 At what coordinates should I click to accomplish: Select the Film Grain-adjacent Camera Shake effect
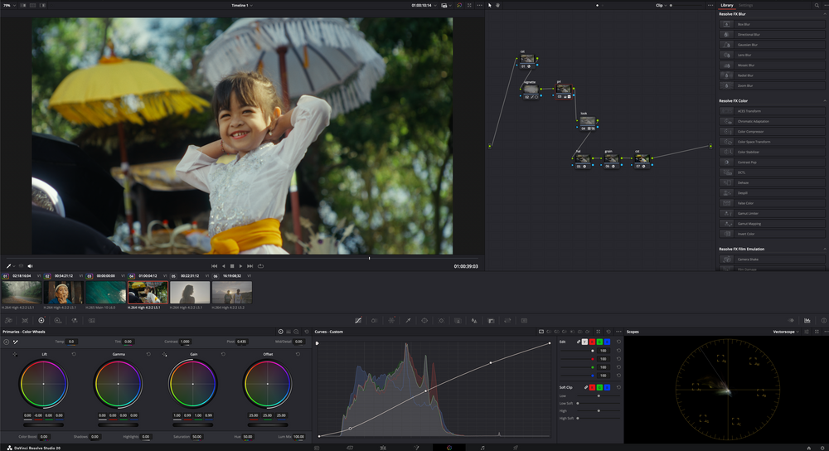pyautogui.click(x=772, y=259)
